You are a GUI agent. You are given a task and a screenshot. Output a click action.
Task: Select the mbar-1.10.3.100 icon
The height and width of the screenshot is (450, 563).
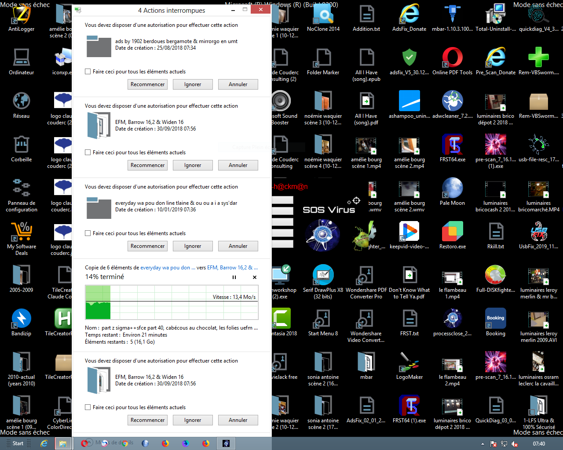452,18
